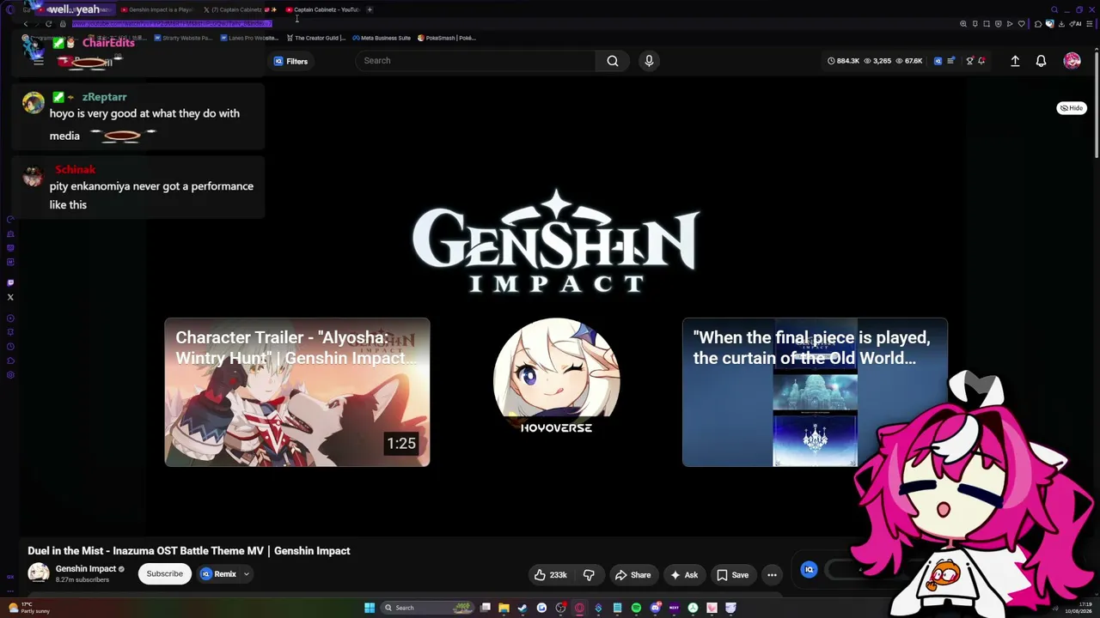
Task: Click the Ask button under the video
Action: 684,575
